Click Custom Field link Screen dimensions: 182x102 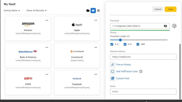[123, 78]
